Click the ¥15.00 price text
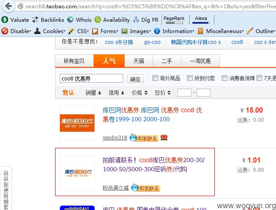 (252, 110)
